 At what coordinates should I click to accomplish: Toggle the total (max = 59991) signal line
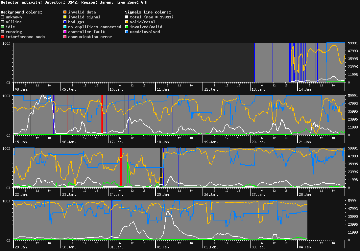click(x=127, y=17)
